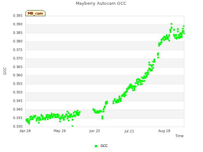Click the 0.355 y-axis value
The image size is (203, 152).
[x=18, y=84]
